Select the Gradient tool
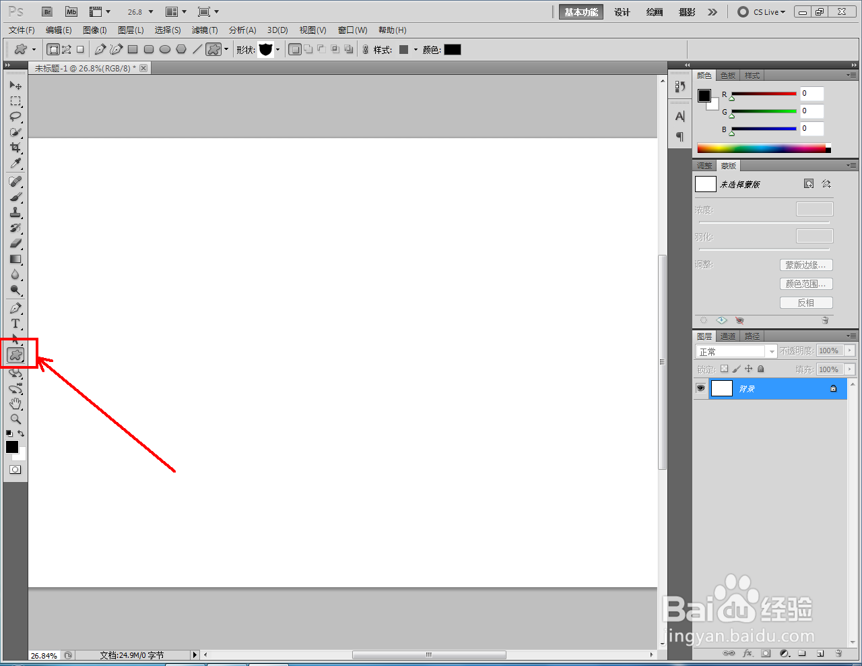862x666 pixels. coord(15,259)
